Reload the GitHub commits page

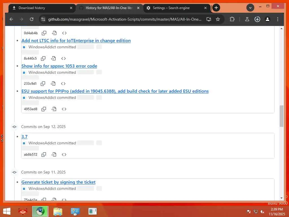(32, 19)
